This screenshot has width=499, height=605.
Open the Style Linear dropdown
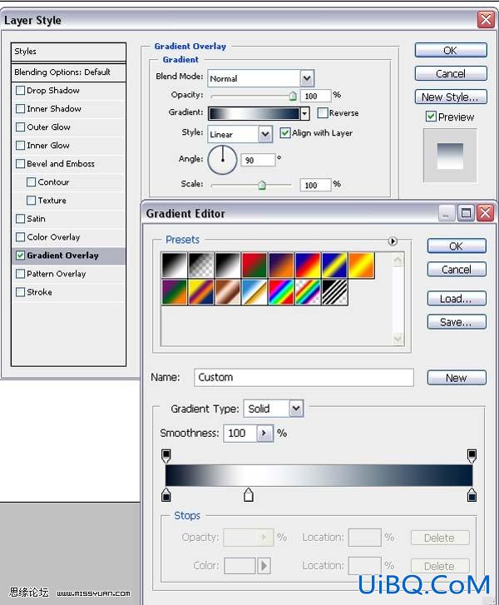(x=265, y=134)
